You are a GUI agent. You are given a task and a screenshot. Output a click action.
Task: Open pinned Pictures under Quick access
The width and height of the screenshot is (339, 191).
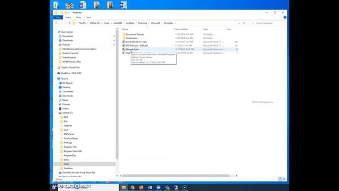point(66,45)
